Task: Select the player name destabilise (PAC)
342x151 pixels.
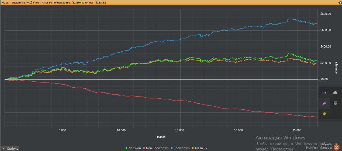Action: point(22,2)
